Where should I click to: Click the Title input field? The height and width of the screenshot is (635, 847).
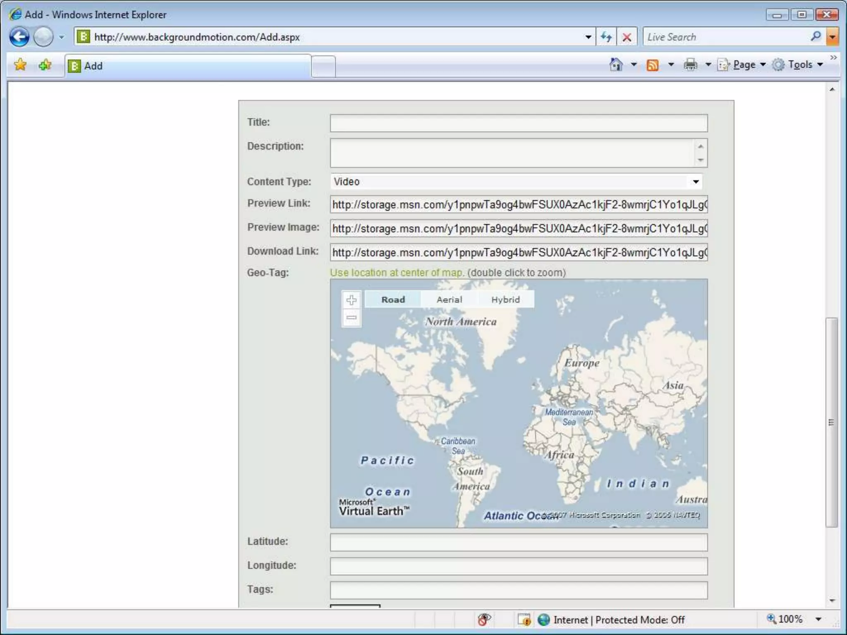(519, 123)
